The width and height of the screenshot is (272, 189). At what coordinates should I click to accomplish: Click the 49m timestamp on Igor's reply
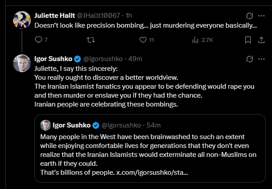pos(136,58)
